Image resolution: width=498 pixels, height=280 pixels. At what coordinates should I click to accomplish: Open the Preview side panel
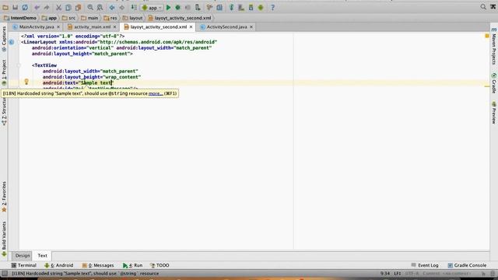494,113
